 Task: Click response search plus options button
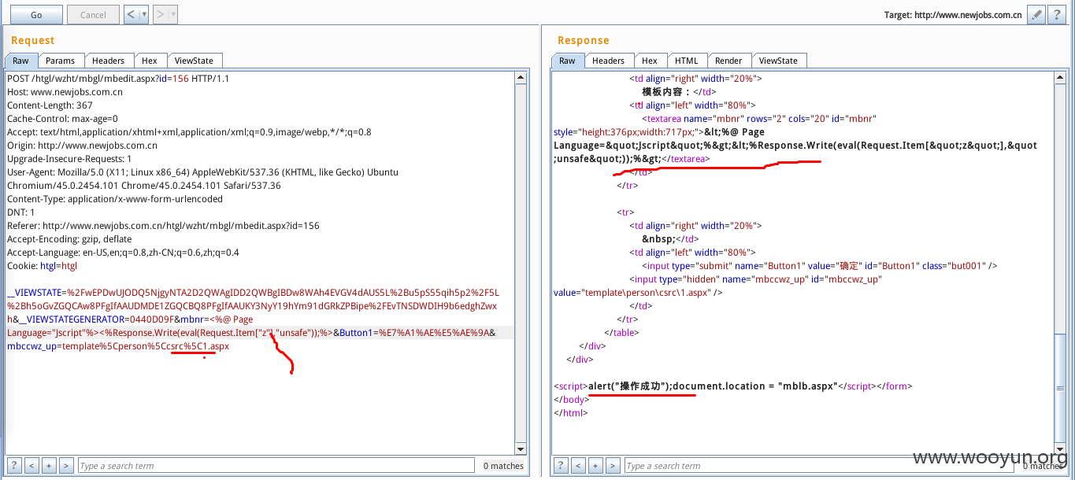click(x=595, y=466)
